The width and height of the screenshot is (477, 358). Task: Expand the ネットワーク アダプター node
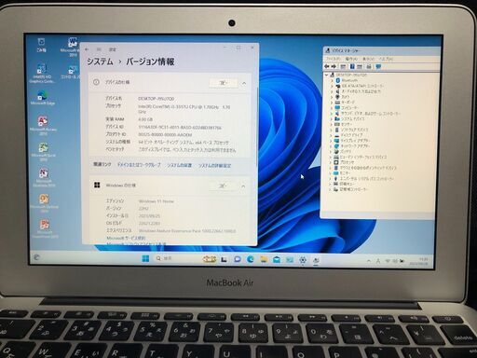pos(331,146)
